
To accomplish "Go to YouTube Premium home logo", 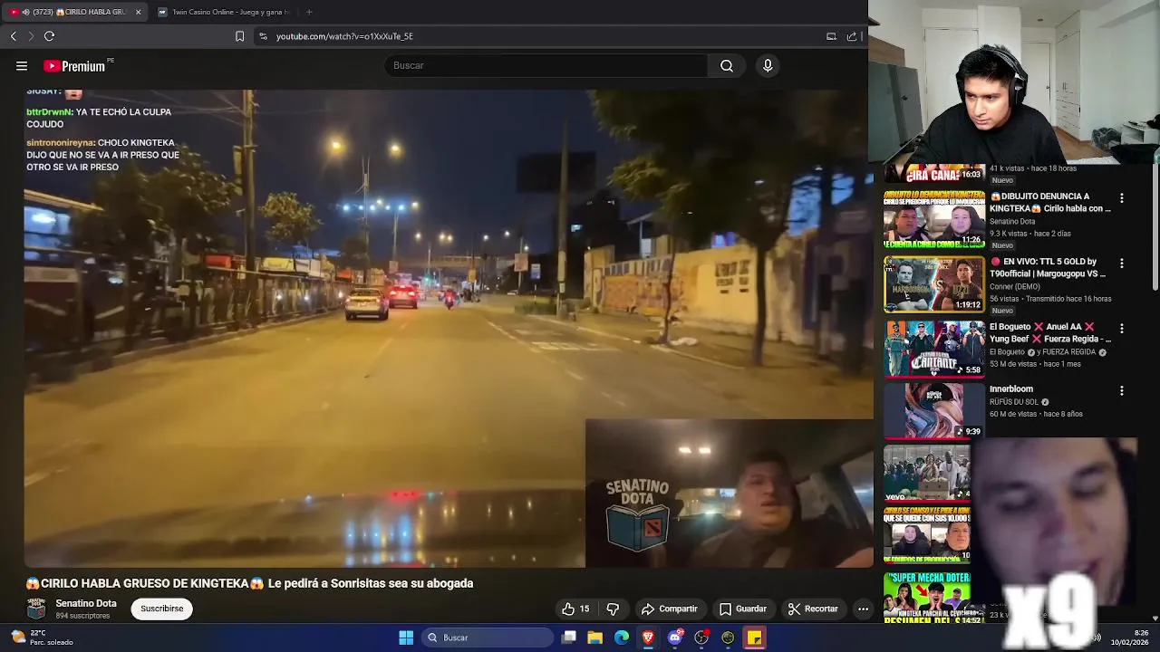I will point(74,66).
